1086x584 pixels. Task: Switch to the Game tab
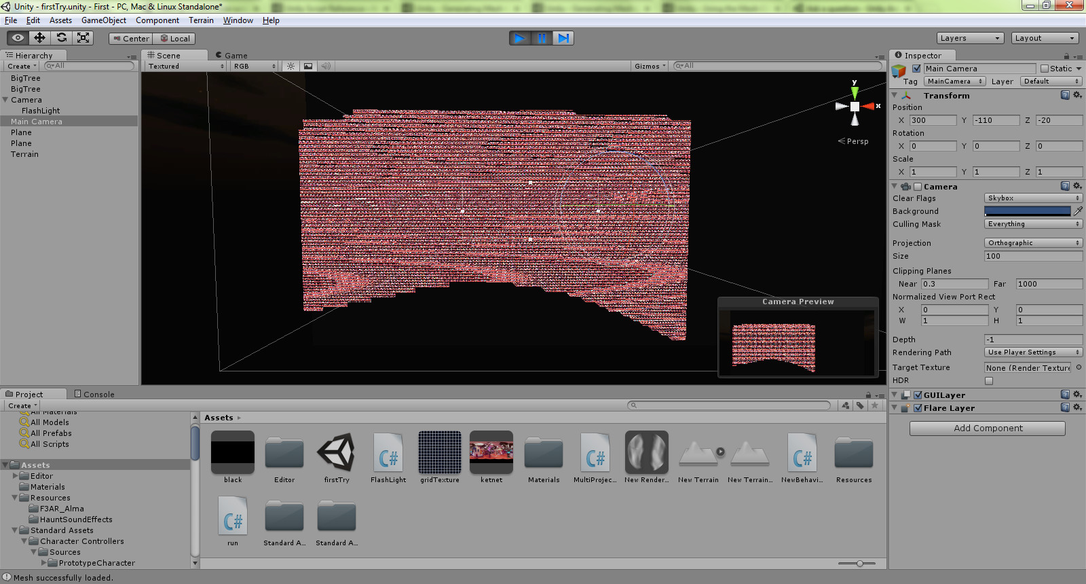(x=232, y=56)
